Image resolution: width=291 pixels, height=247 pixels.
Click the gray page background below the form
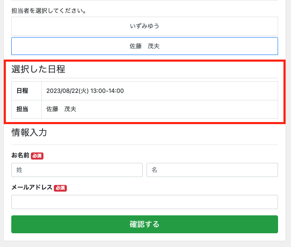click(144, 244)
